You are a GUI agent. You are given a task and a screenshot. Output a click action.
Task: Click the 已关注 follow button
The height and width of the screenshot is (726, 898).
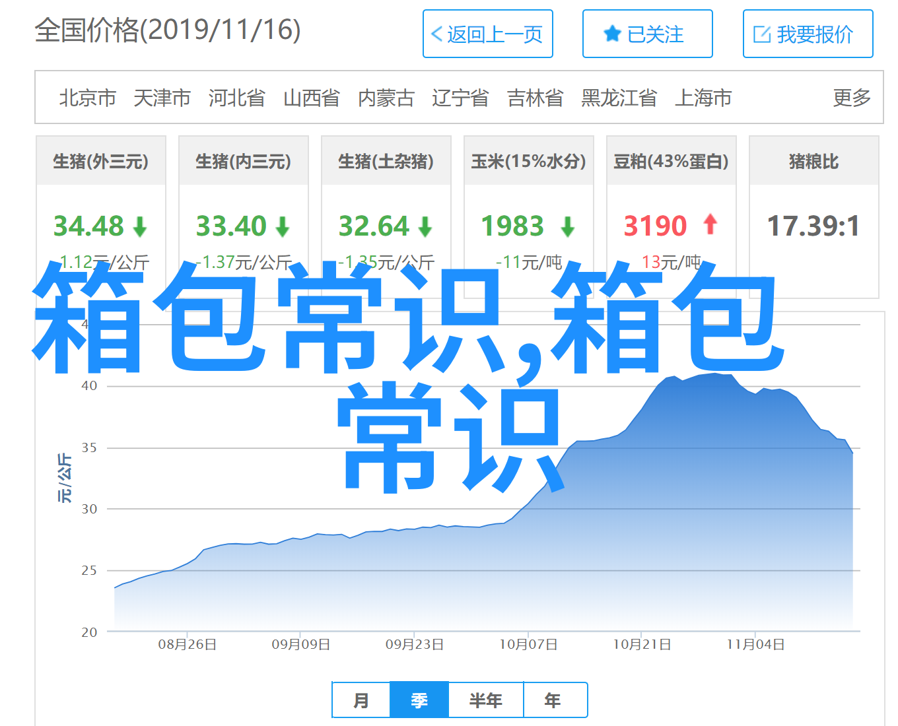tap(648, 34)
